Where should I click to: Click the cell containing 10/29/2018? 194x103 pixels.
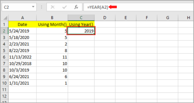(22, 64)
